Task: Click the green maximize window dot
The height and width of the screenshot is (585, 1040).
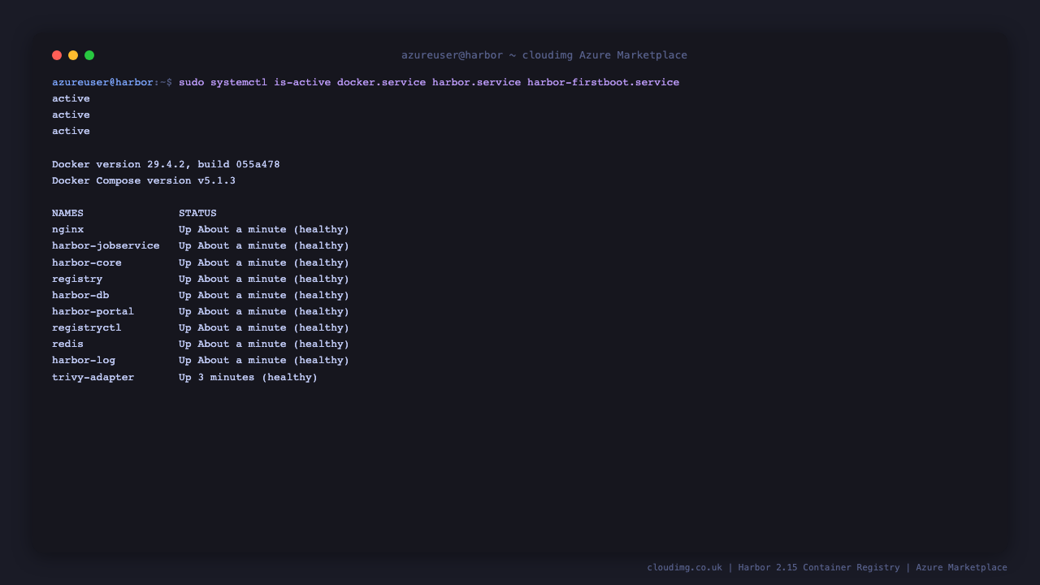Action: (x=89, y=55)
